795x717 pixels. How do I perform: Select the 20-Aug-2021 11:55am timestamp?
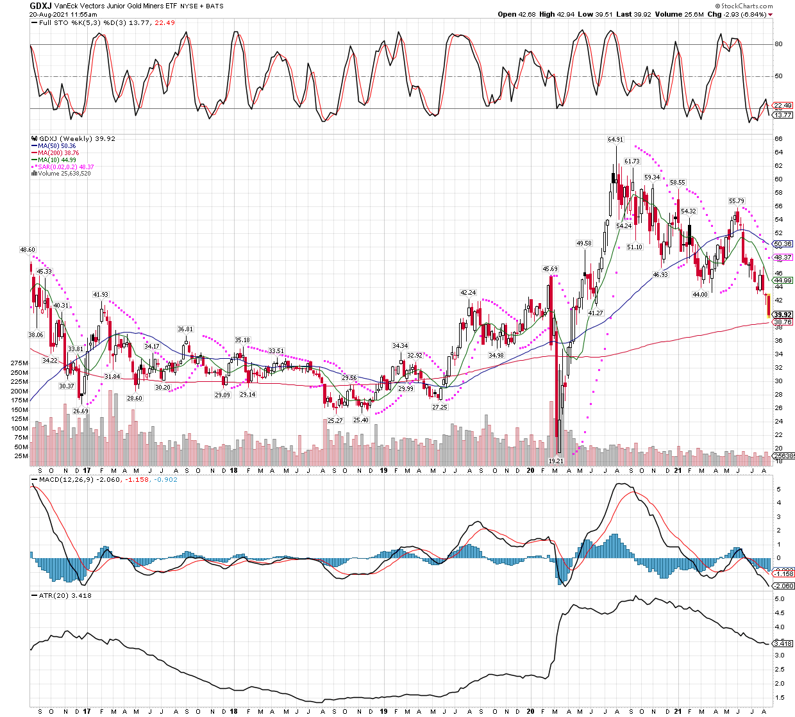pos(63,14)
